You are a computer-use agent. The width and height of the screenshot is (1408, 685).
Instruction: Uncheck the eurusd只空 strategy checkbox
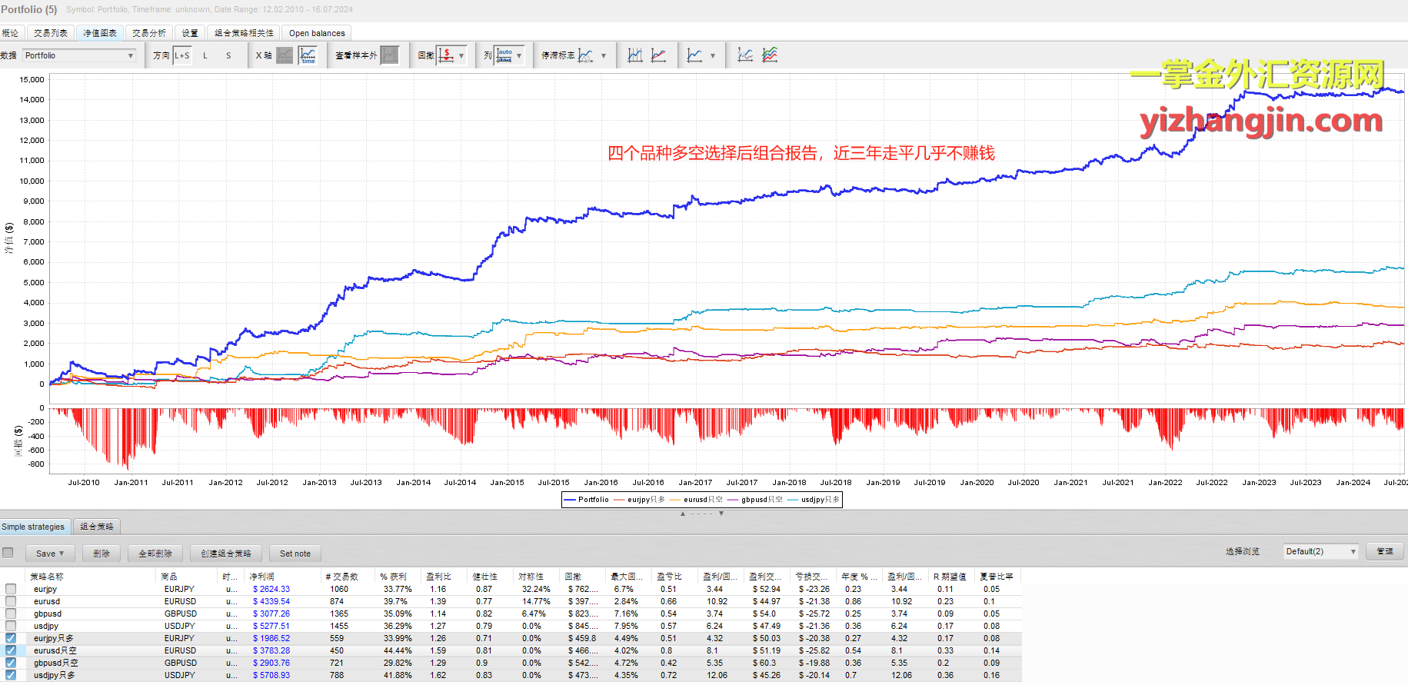[11, 650]
